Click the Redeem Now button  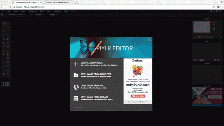pos(138,96)
